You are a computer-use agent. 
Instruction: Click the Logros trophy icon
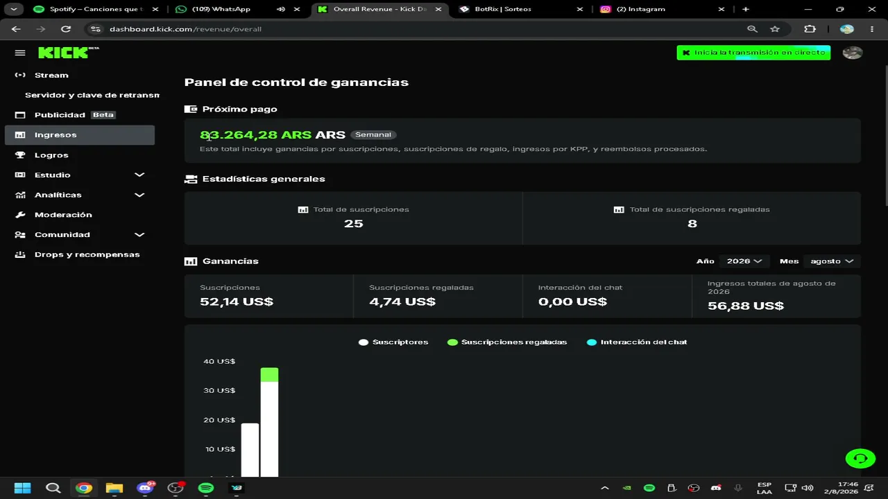click(x=20, y=155)
